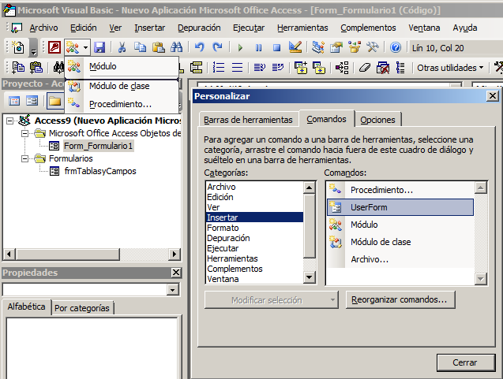Switch to the Opciones tab
The height and width of the screenshot is (379, 503).
[x=377, y=120]
